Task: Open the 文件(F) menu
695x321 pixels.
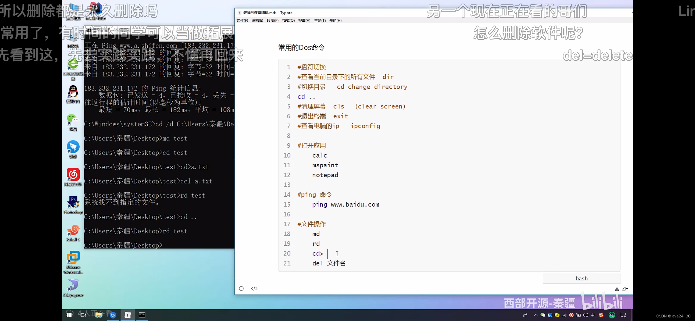Action: [242, 21]
